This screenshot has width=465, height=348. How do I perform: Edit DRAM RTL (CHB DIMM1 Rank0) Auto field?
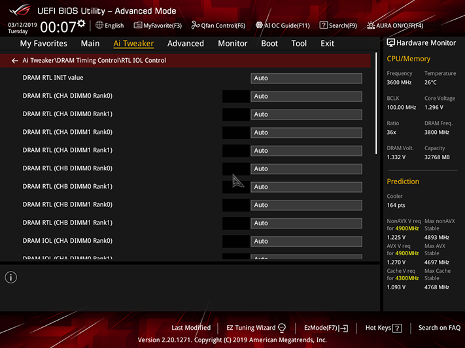pyautogui.click(x=306, y=205)
